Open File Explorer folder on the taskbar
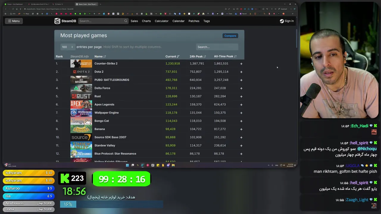 pos(173,165)
